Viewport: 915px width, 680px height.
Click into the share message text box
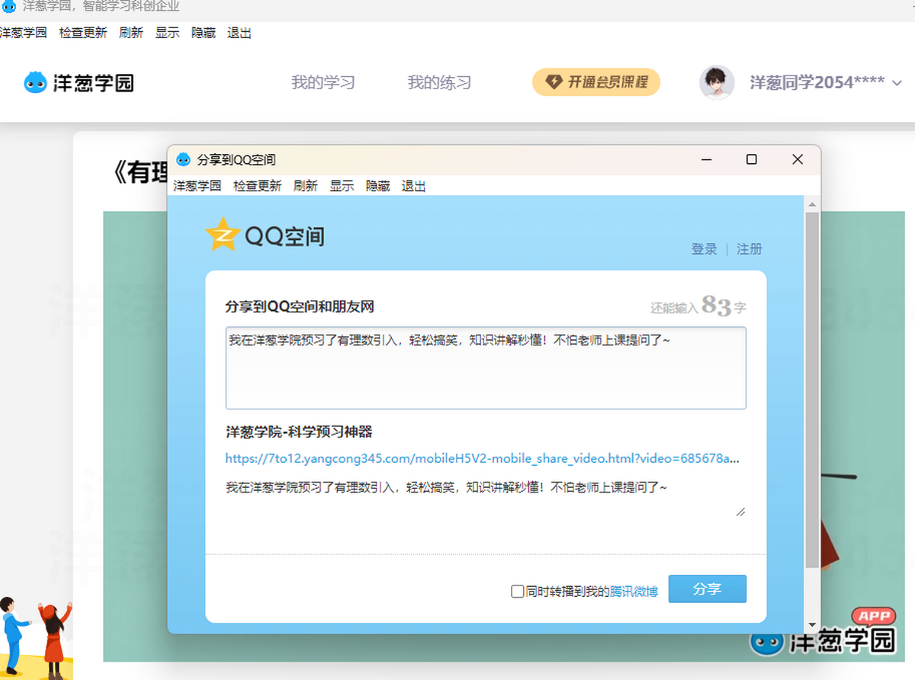(486, 368)
